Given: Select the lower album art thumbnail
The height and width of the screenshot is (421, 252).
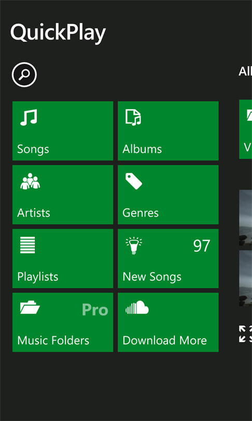Looking at the screenshot, I should 246,278.
